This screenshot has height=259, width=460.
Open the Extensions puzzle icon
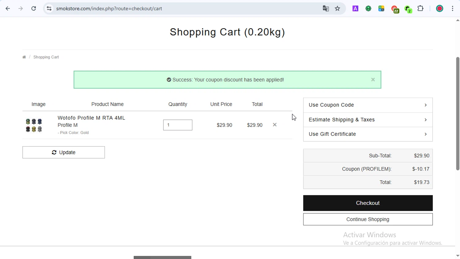[x=421, y=9]
